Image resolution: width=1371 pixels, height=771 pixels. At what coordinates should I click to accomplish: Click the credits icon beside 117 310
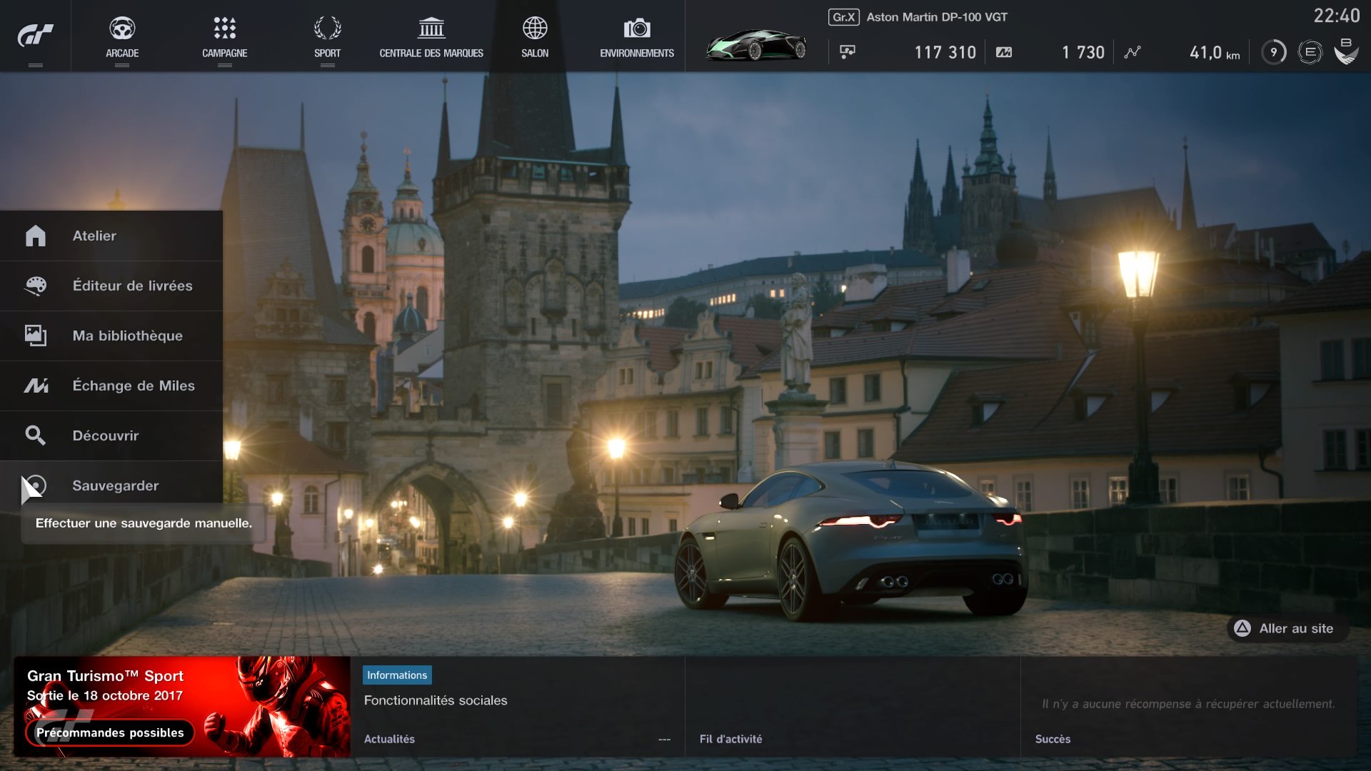click(x=848, y=52)
